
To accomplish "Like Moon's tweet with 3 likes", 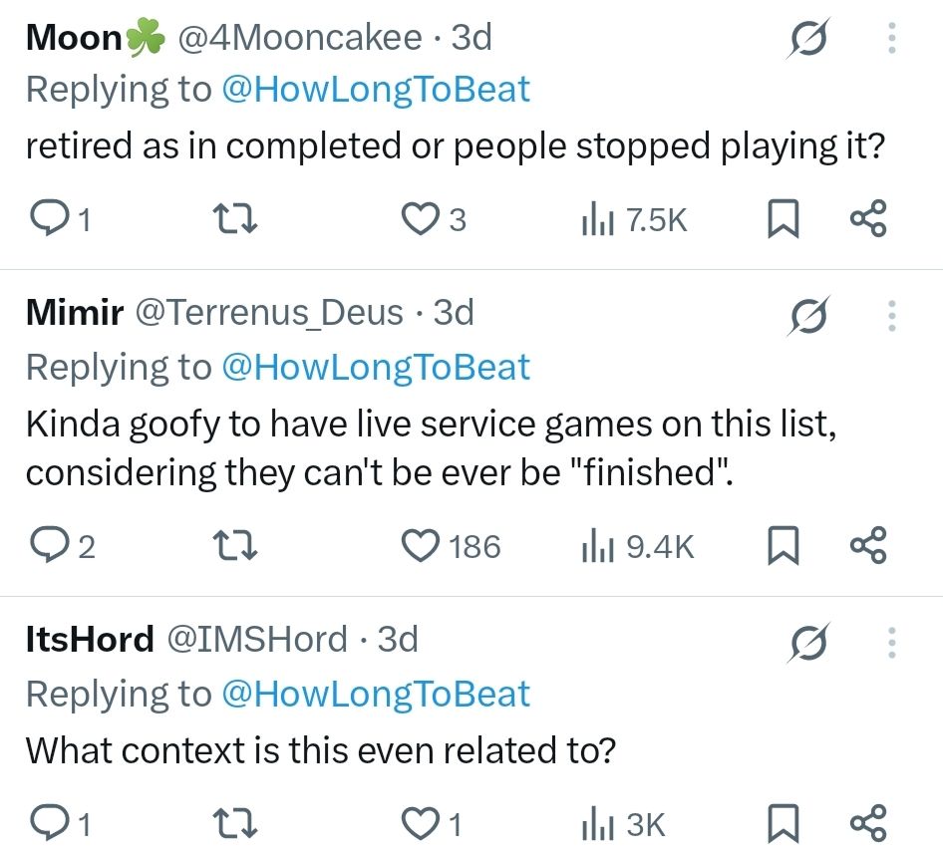I will 419,218.
